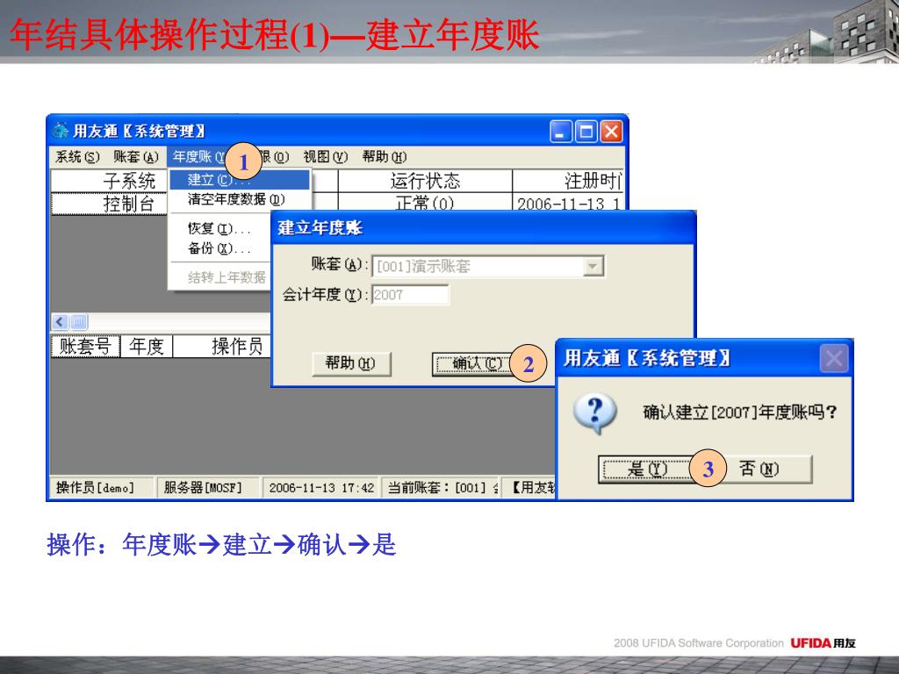Open the 年度账 menu
The height and width of the screenshot is (674, 899).
198,156
